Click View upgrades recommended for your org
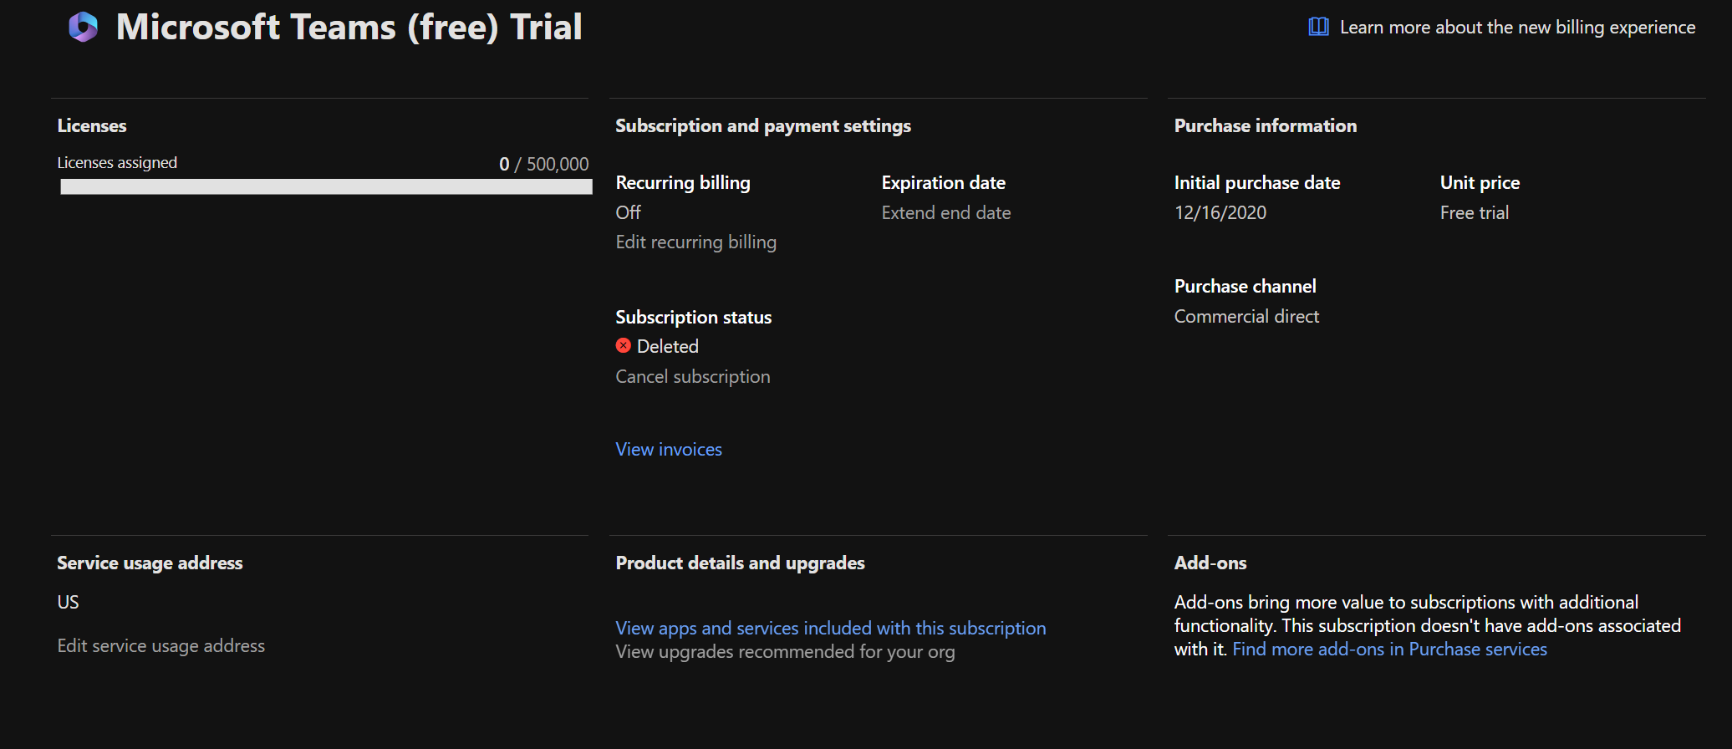The height and width of the screenshot is (749, 1732). [x=785, y=651]
